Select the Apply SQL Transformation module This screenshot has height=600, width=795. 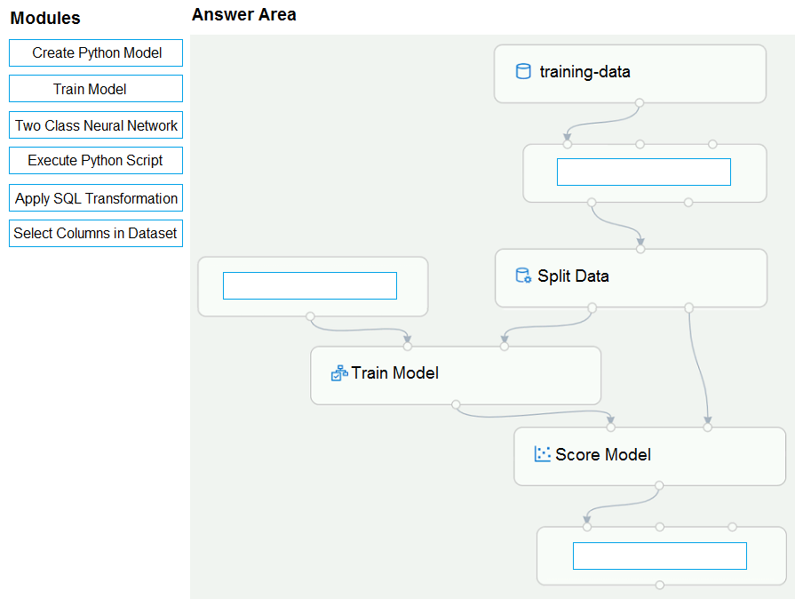pos(96,198)
